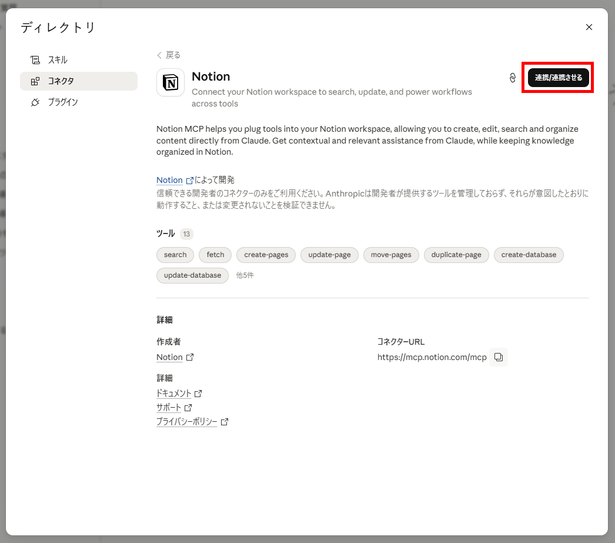Screen dimensions: 615x543
Task: Click the コネクタ blocks icon
Action: [x=35, y=81]
